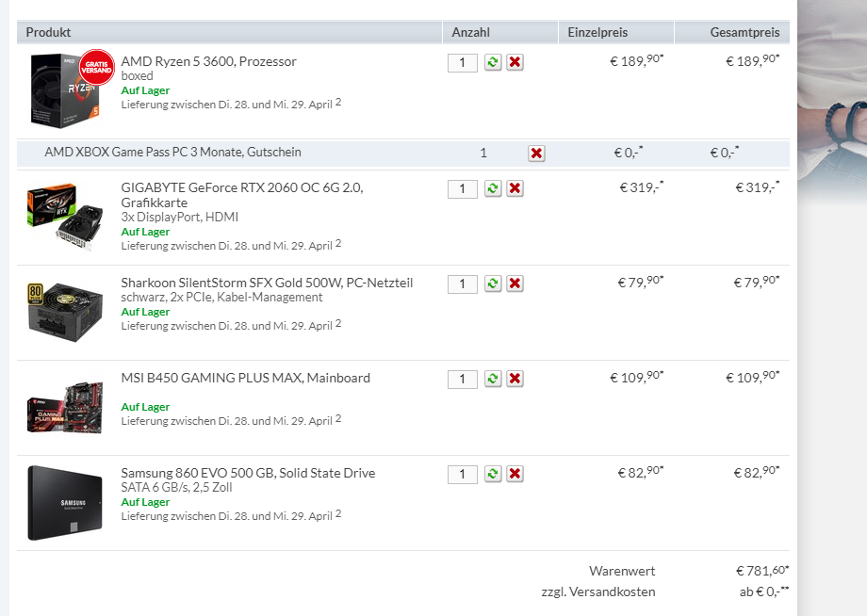867x616 pixels.
Task: Edit quantity field for AMD Ryzen 5 3600
Action: (x=463, y=62)
